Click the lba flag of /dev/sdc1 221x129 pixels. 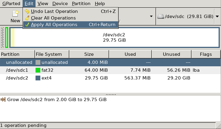196,70
